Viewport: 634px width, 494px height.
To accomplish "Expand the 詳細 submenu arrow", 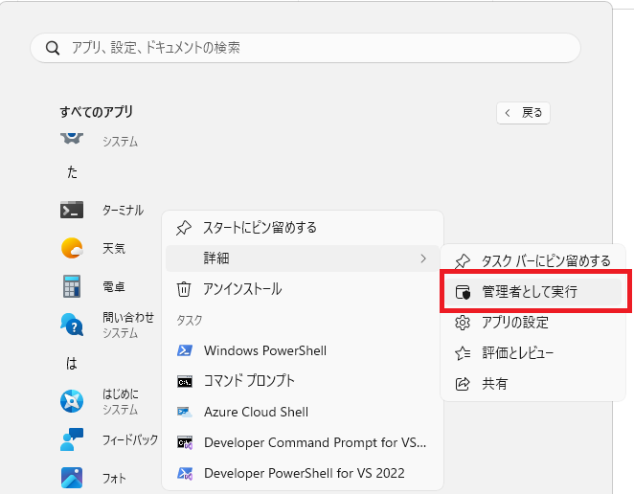I will click(423, 258).
